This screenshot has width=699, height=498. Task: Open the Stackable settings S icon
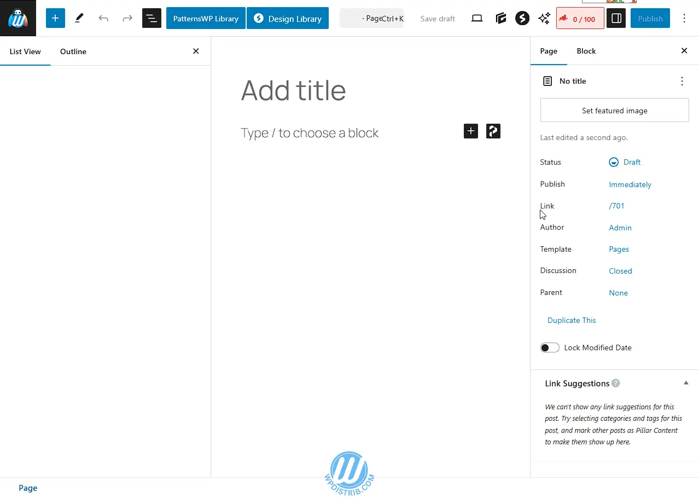coord(522,18)
